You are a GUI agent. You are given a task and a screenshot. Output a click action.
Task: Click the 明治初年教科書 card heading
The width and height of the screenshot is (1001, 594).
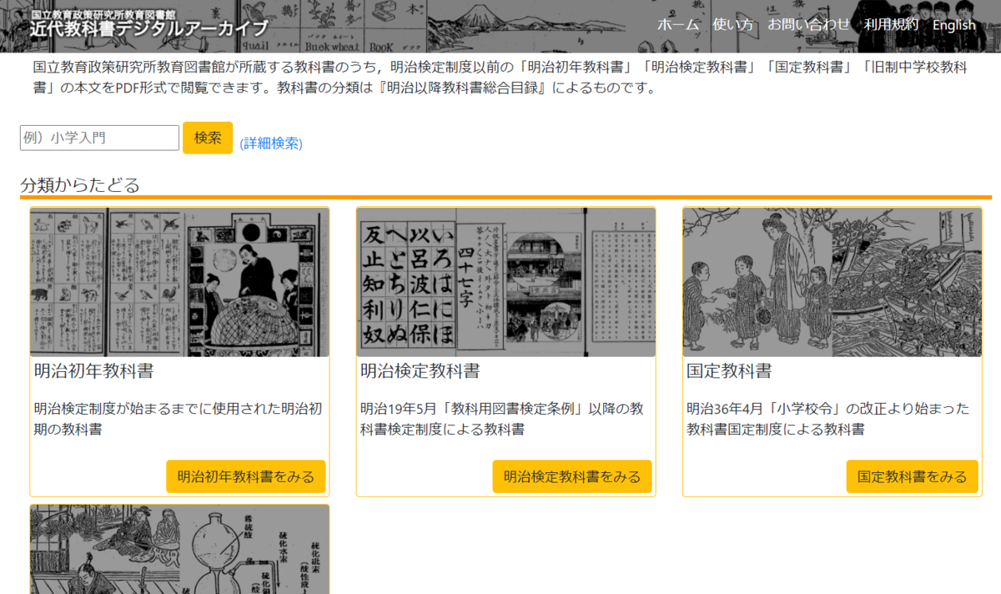click(x=94, y=371)
